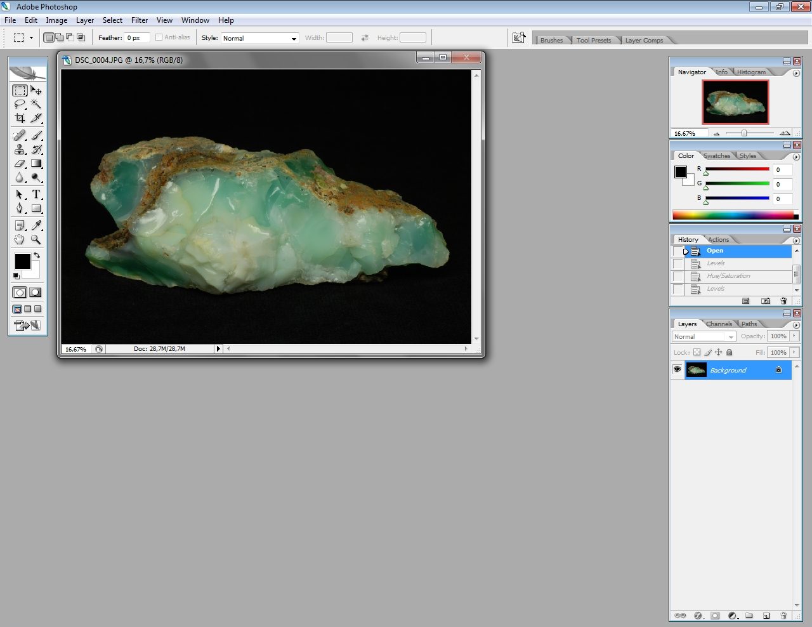Open the Opacity slider arrow
This screenshot has height=627, width=812.
point(794,336)
